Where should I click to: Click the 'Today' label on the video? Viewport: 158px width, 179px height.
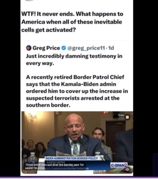click(x=121, y=115)
